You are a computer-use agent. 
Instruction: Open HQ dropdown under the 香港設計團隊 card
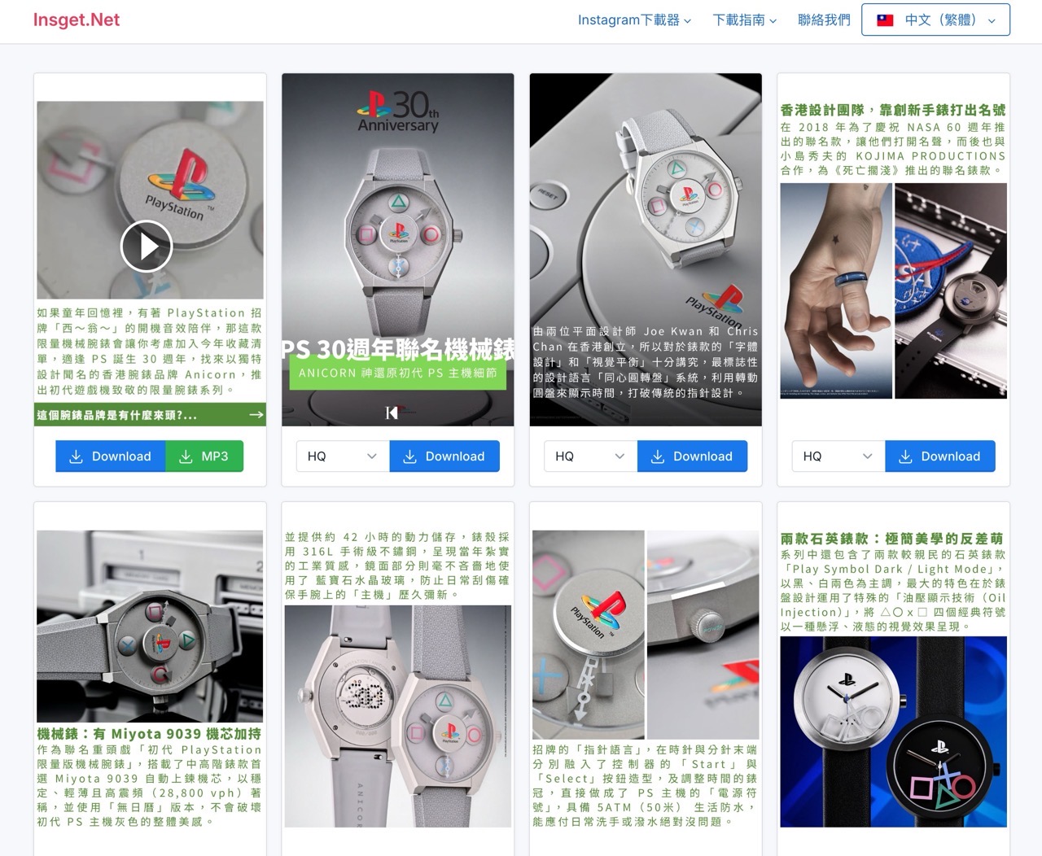[x=838, y=456]
